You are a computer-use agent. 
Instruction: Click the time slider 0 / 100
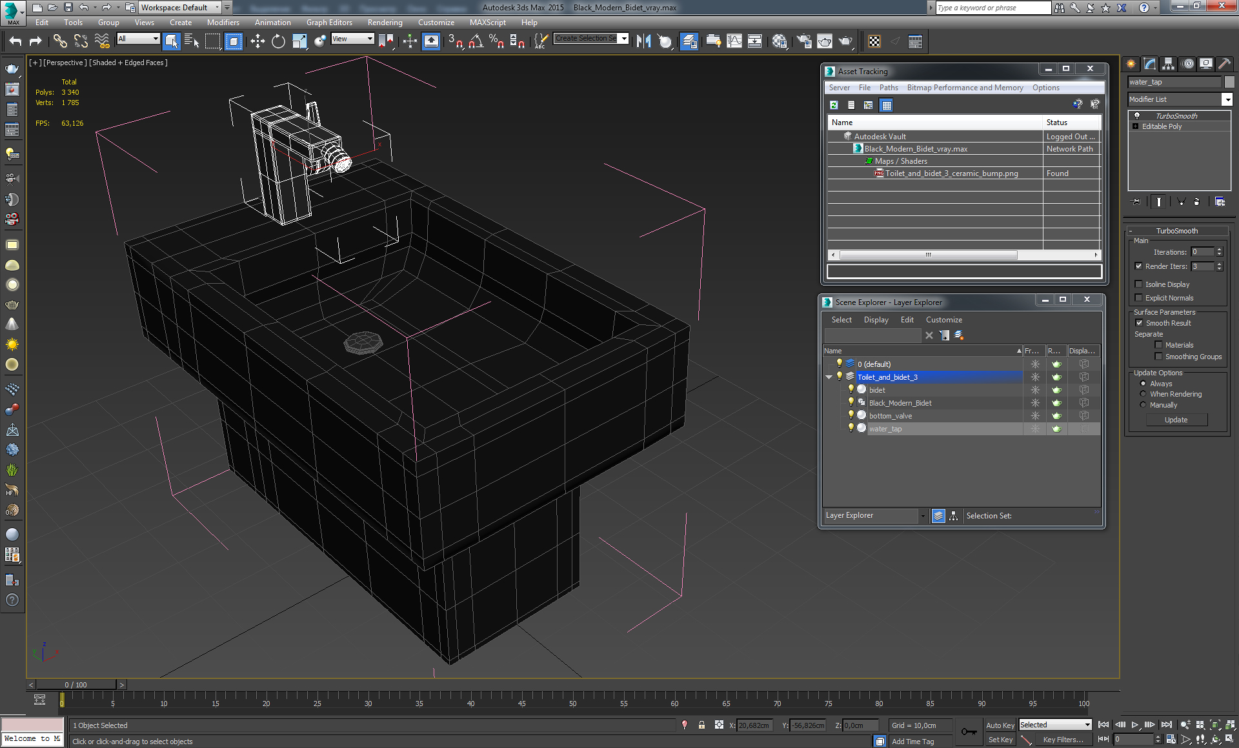pos(76,685)
